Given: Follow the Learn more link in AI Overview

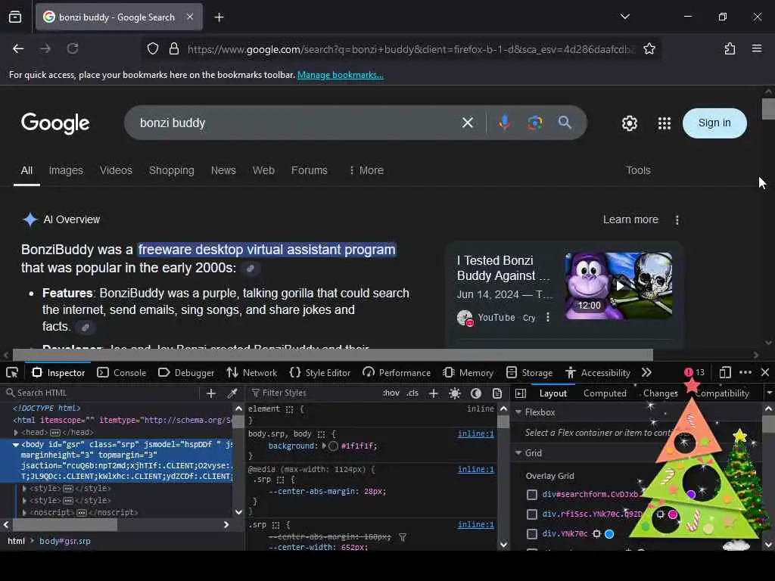Looking at the screenshot, I should click(630, 220).
